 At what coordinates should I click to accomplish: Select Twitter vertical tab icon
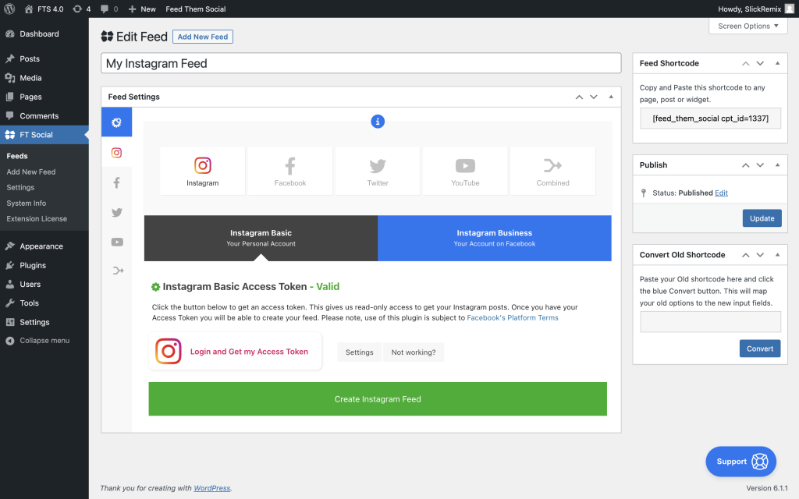pos(117,212)
